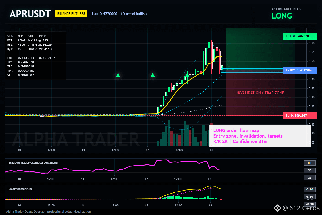Open the ACTIONABLE BIAS LONG box
The height and width of the screenshot is (215, 322).
coord(286,14)
